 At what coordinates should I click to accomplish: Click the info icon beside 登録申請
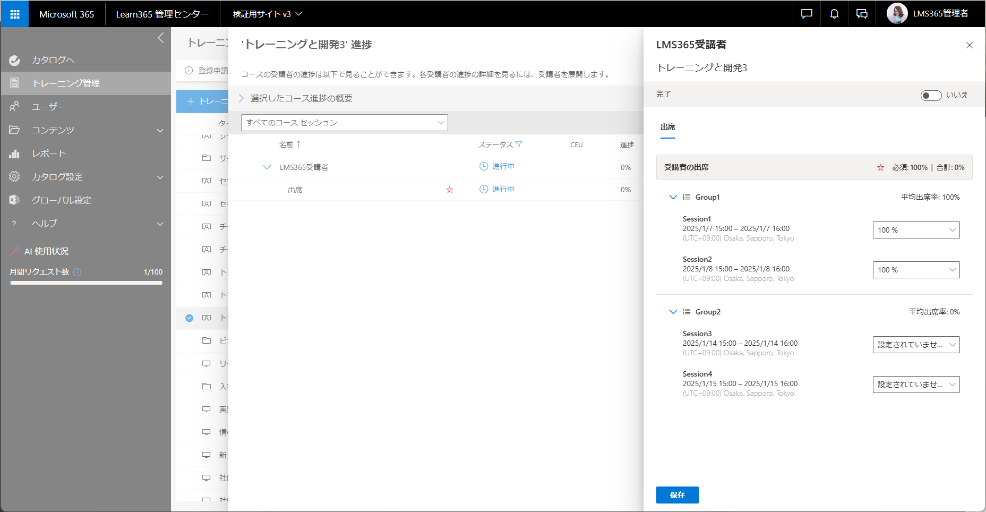pyautogui.click(x=188, y=71)
